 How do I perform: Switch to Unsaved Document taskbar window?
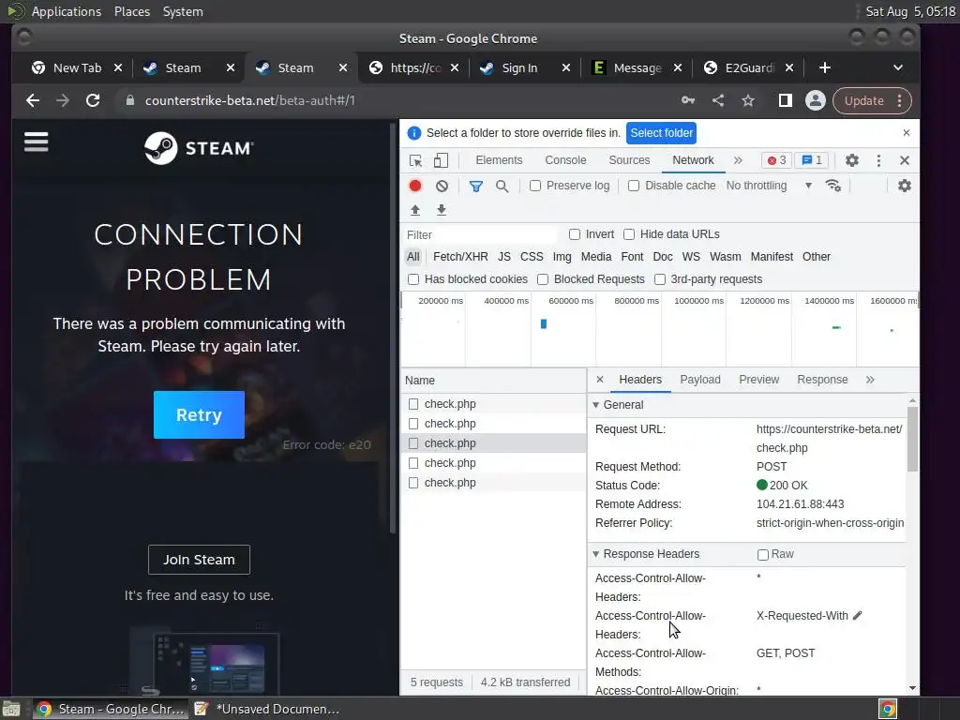(267, 709)
